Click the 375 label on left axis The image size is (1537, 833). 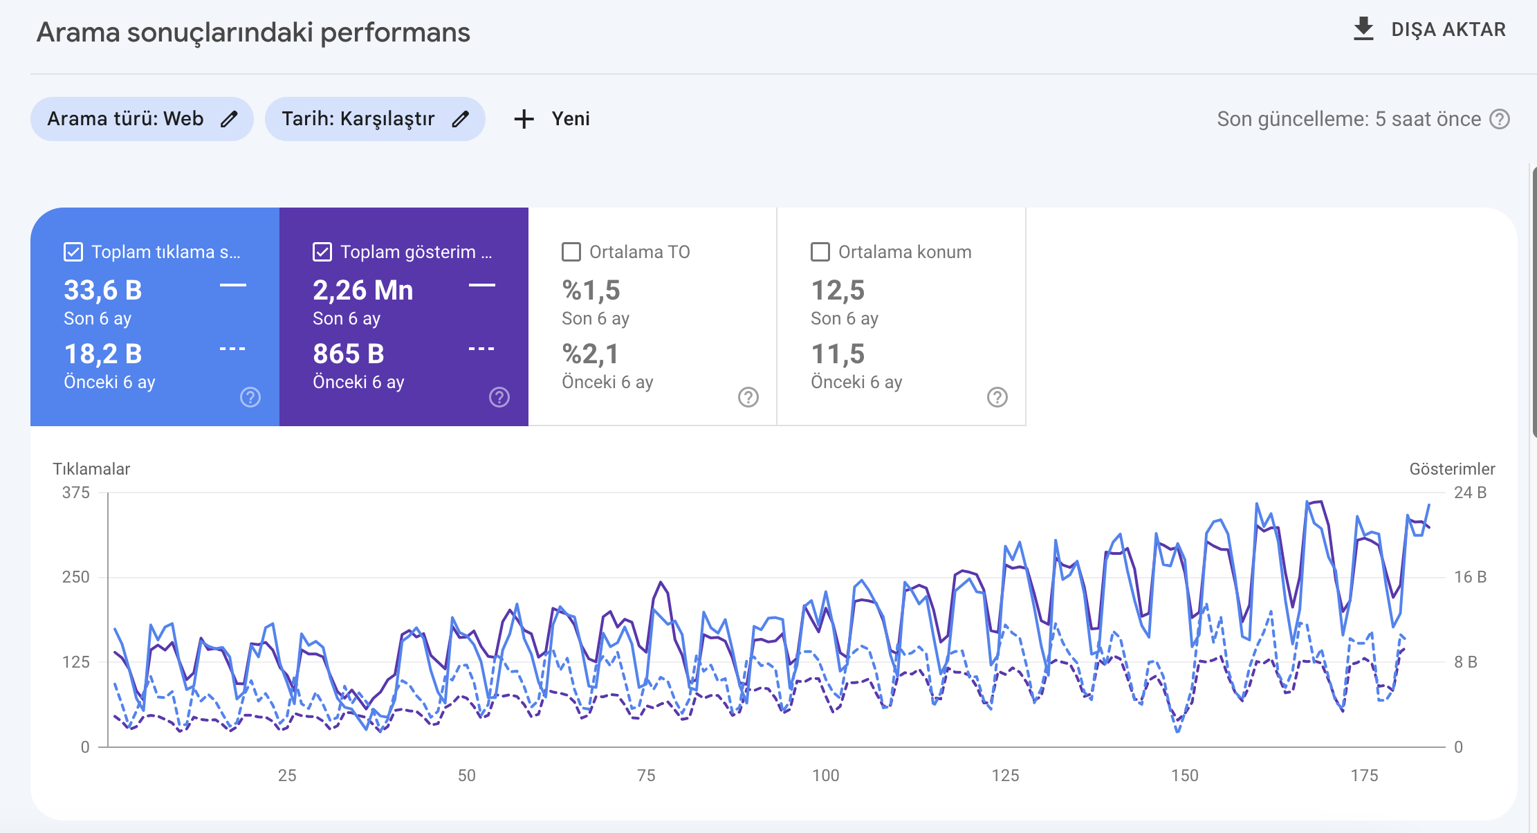tap(76, 493)
